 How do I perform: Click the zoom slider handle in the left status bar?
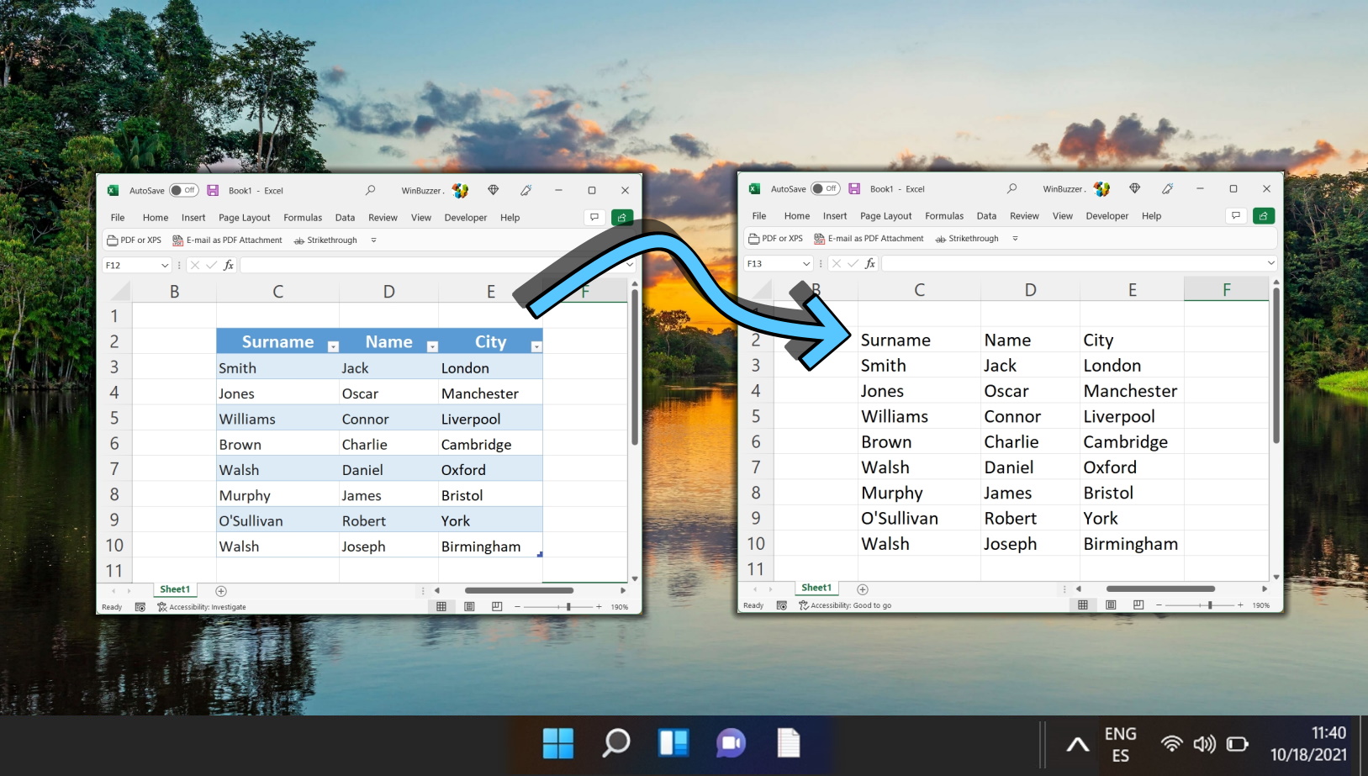point(568,606)
